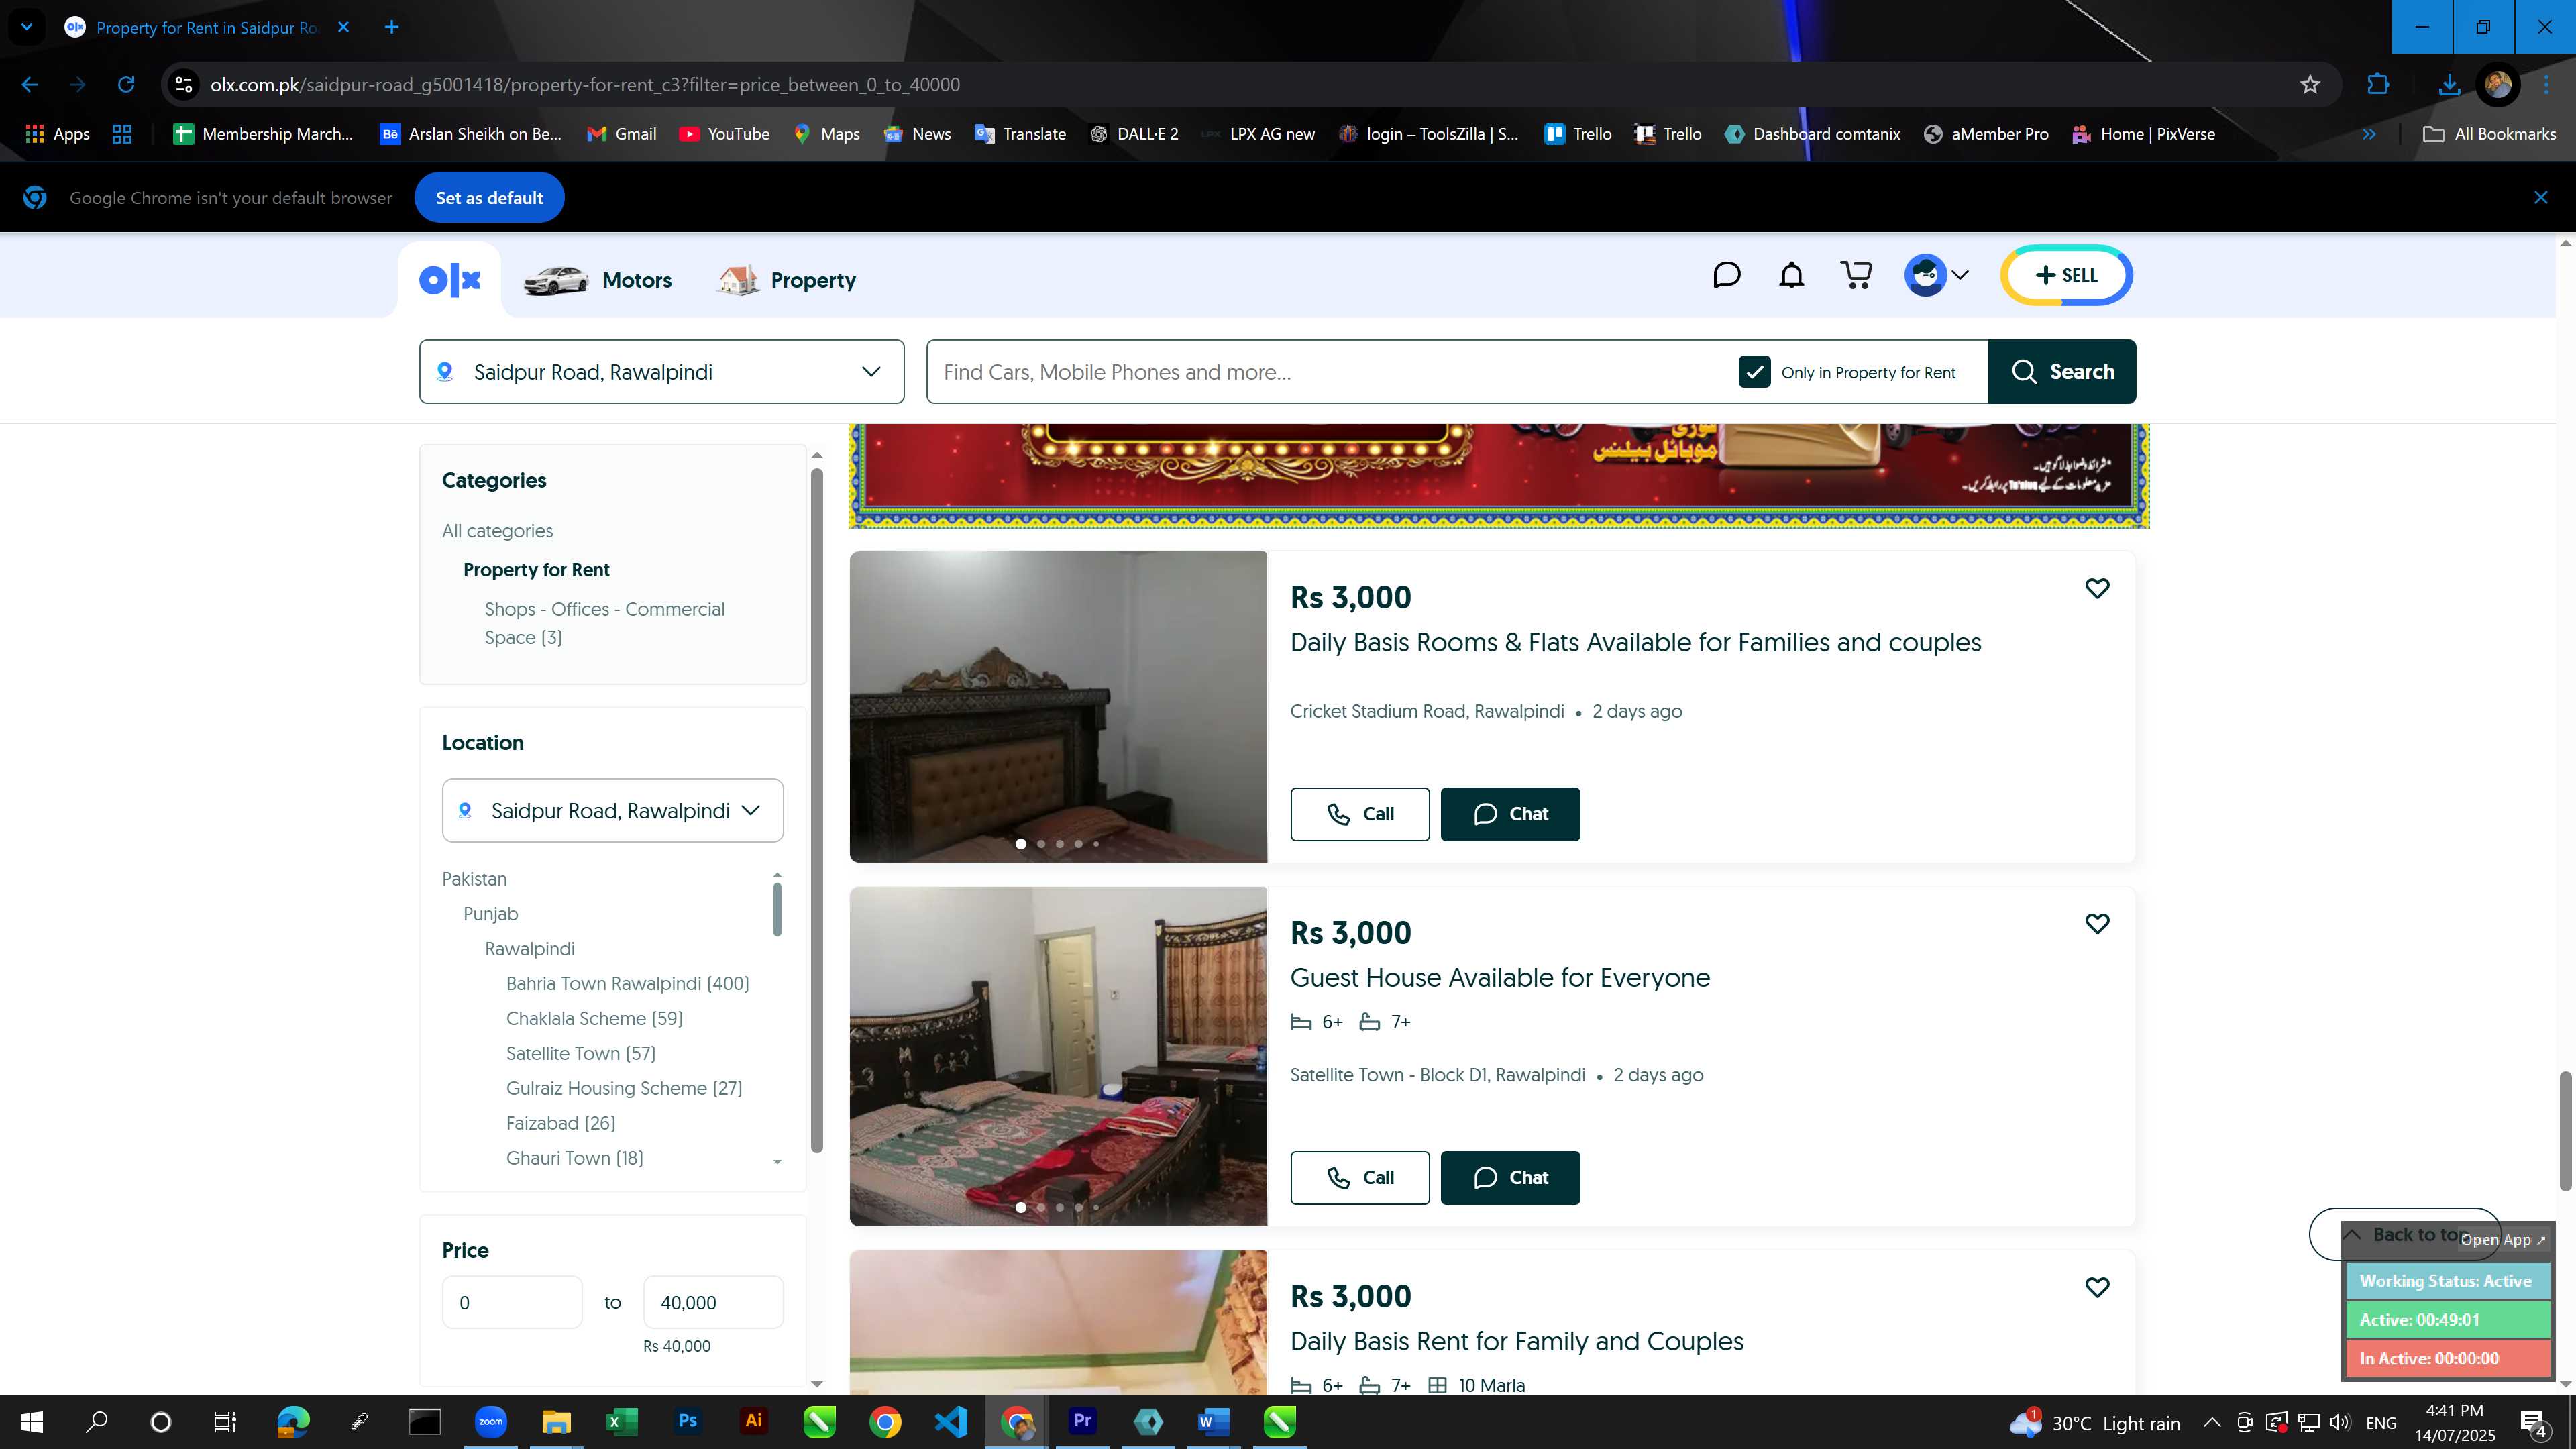Go back with the browser back arrow
The image size is (2576, 1449).
[x=30, y=85]
